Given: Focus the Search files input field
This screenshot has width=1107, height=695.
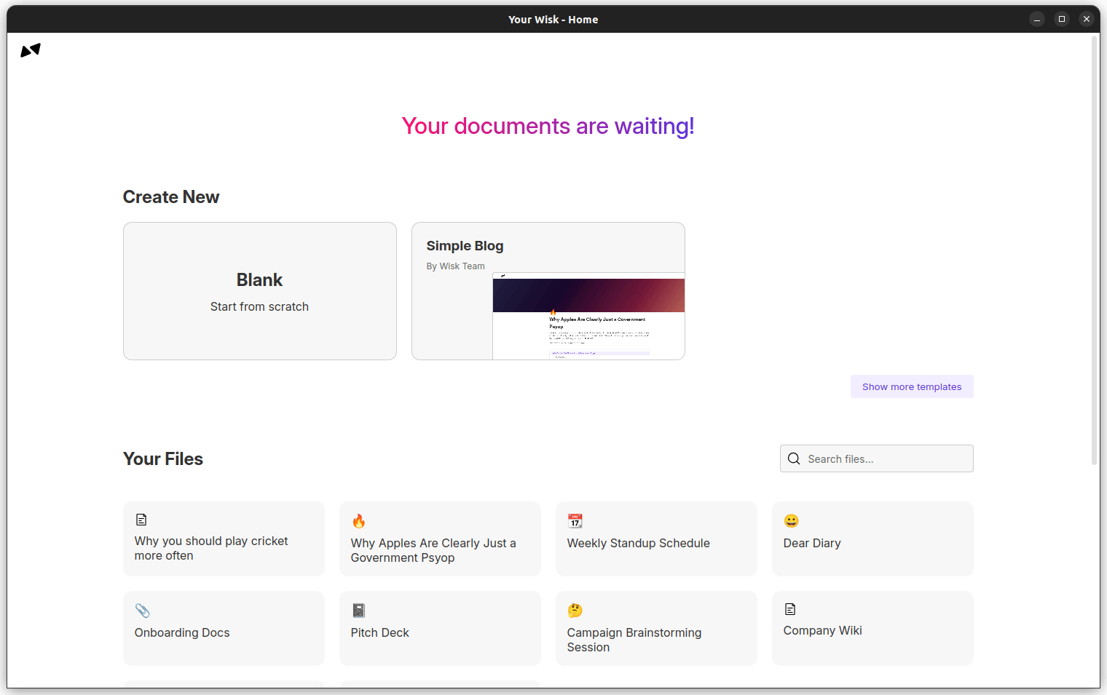Looking at the screenshot, I should click(x=886, y=459).
